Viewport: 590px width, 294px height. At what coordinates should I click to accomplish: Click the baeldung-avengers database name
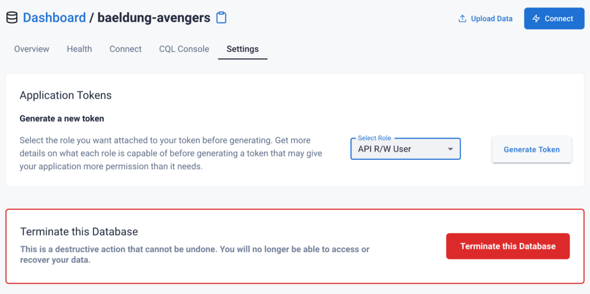154,18
